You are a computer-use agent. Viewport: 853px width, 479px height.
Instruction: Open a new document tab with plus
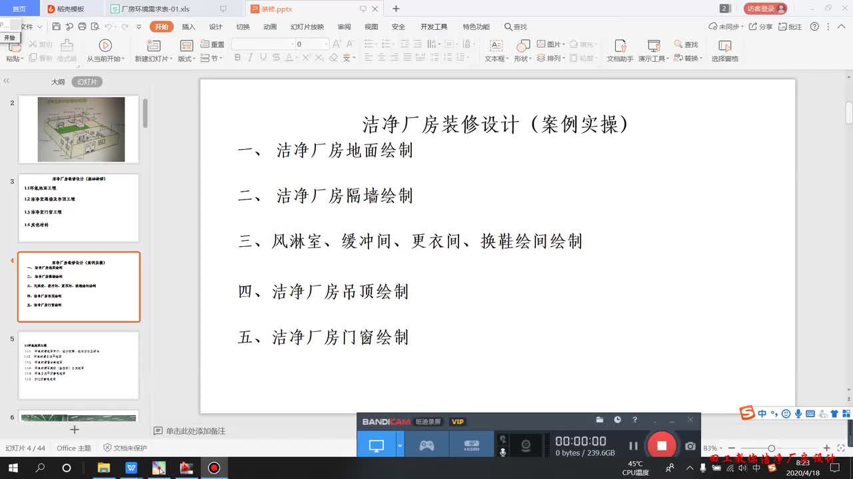tap(396, 9)
